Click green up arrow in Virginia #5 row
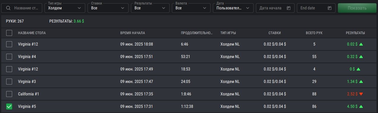The image size is (378, 113). tap(361, 106)
